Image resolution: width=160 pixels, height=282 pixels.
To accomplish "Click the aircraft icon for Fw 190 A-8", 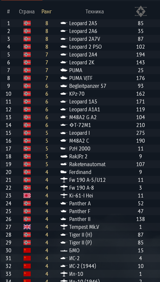I will pyautogui.click(x=64, y=188).
